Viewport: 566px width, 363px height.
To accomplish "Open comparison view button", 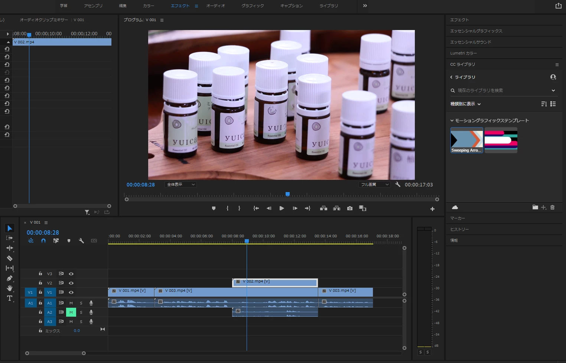I will tap(363, 208).
